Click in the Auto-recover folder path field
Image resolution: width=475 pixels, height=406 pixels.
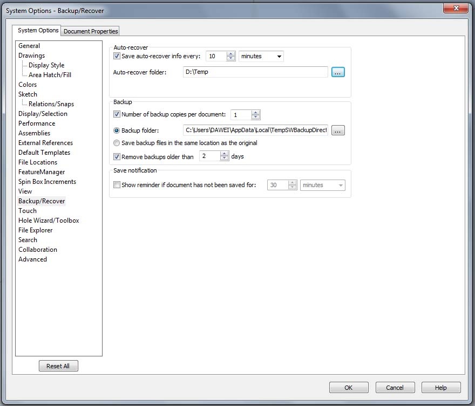[255, 72]
